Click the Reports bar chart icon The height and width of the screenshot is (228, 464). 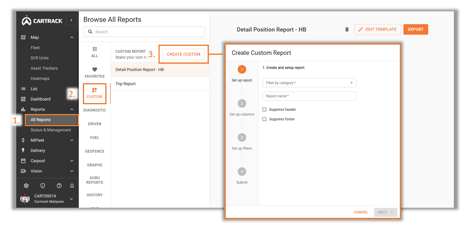tap(23, 109)
